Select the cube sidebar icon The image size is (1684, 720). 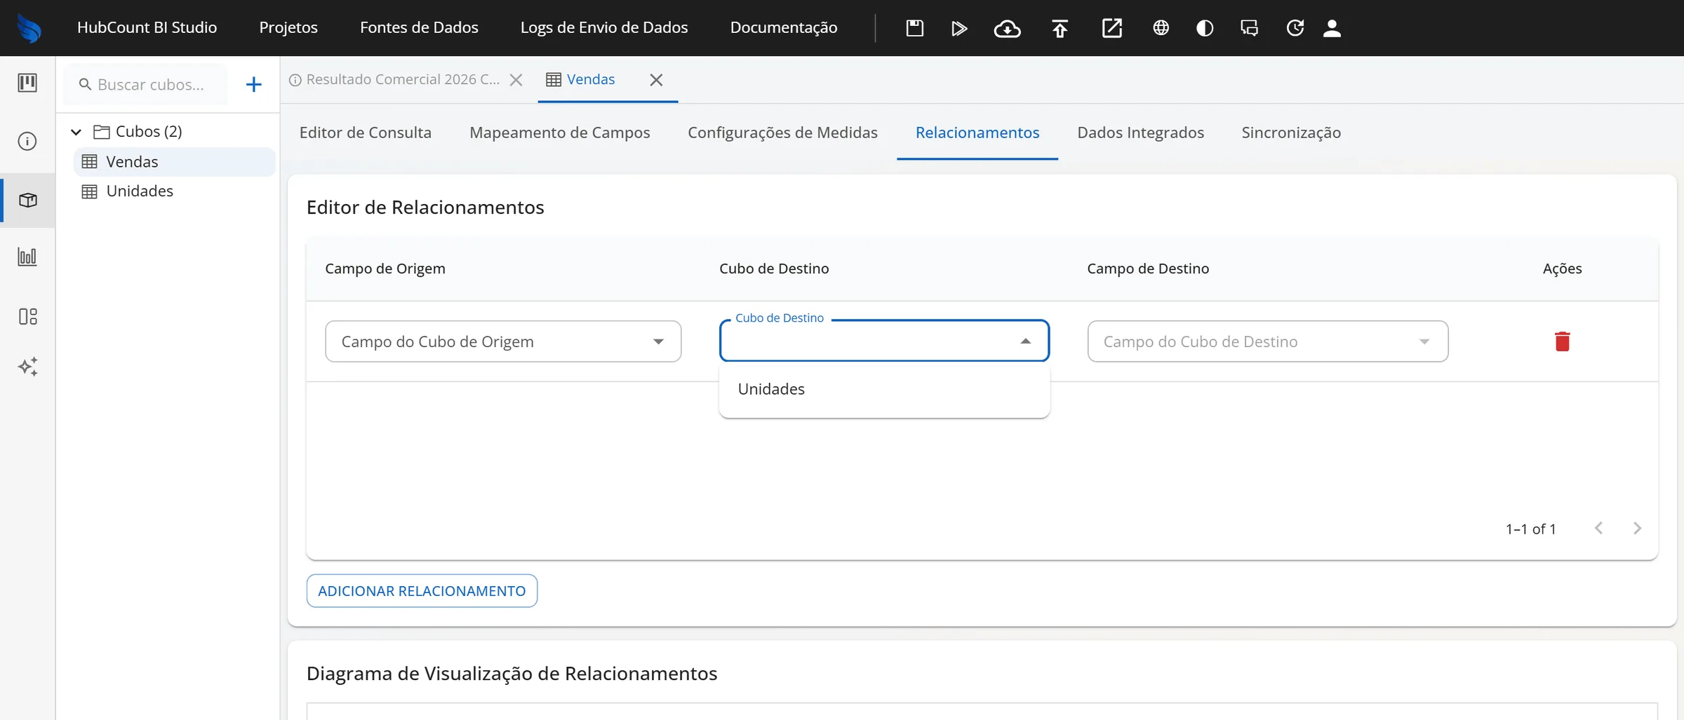pos(27,201)
